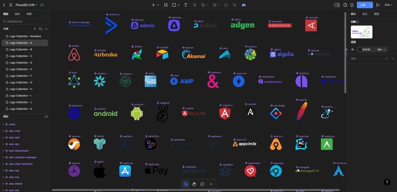The image size is (397, 192).
Task: Click collapse-all layers icon in layers header
Action: coord(46,116)
